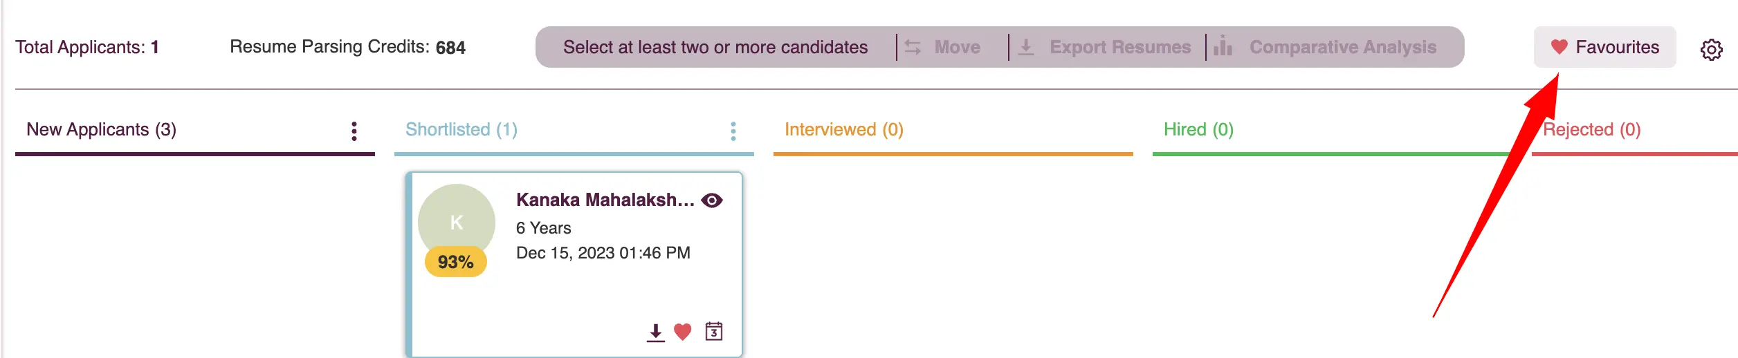Open the settings gear icon
Viewport: 1738px width, 358px height.
[x=1711, y=50]
